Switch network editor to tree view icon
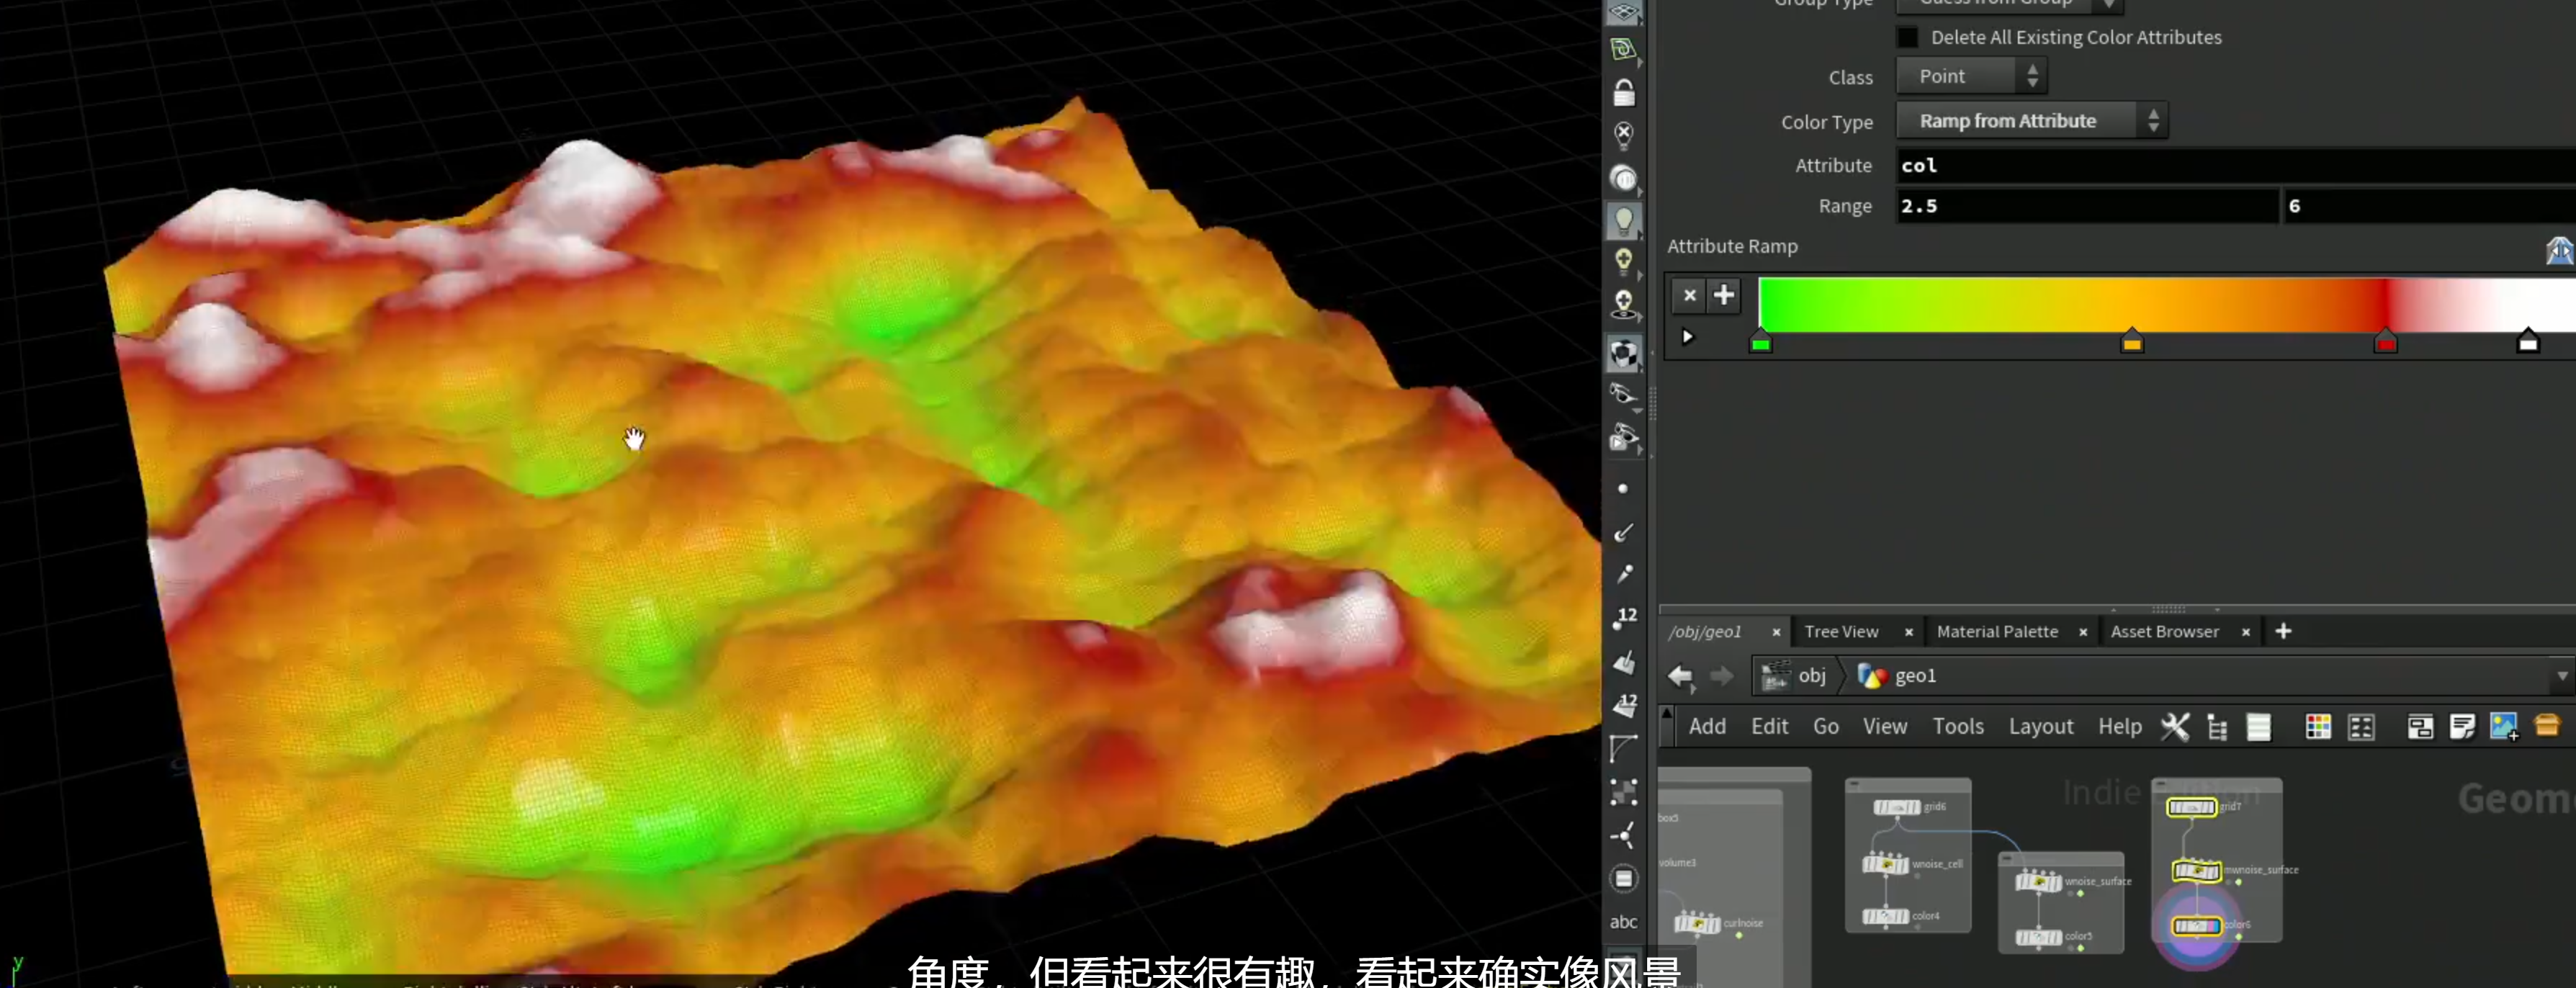This screenshot has height=988, width=2576. pyautogui.click(x=2217, y=727)
